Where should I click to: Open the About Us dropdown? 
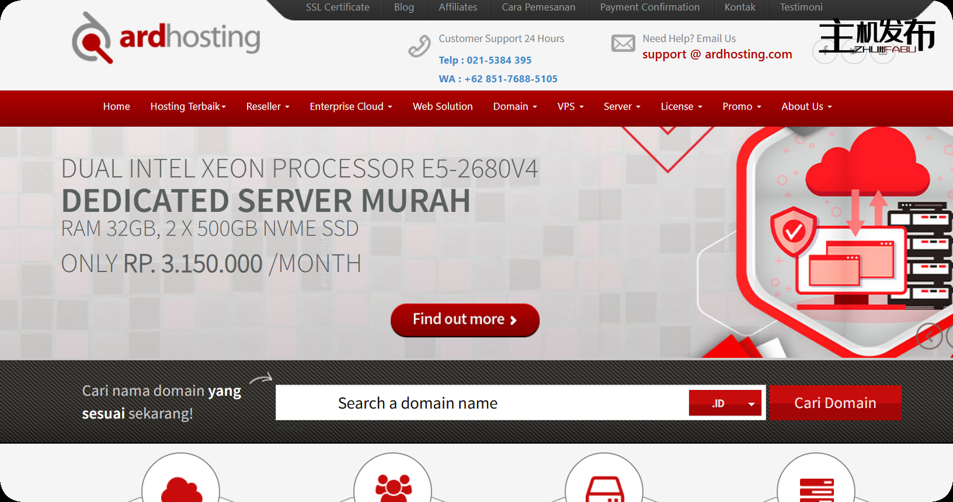tap(806, 107)
